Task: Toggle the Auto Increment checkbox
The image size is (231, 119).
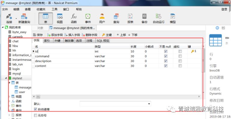Action: pos(35,109)
